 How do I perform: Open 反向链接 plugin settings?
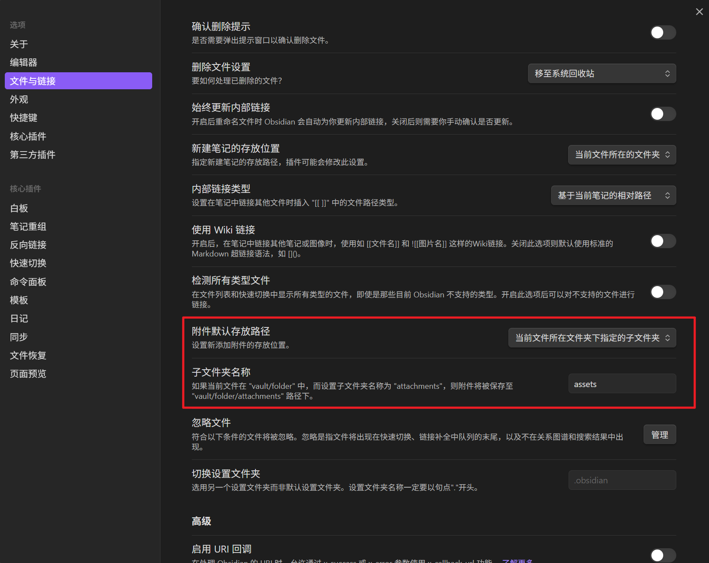tap(78, 245)
